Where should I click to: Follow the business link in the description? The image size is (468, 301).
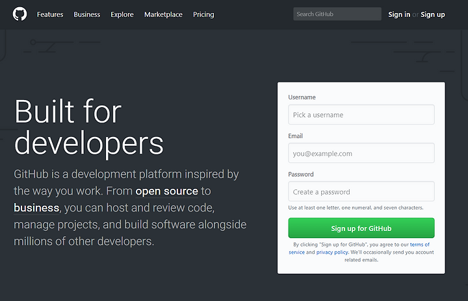pos(36,208)
